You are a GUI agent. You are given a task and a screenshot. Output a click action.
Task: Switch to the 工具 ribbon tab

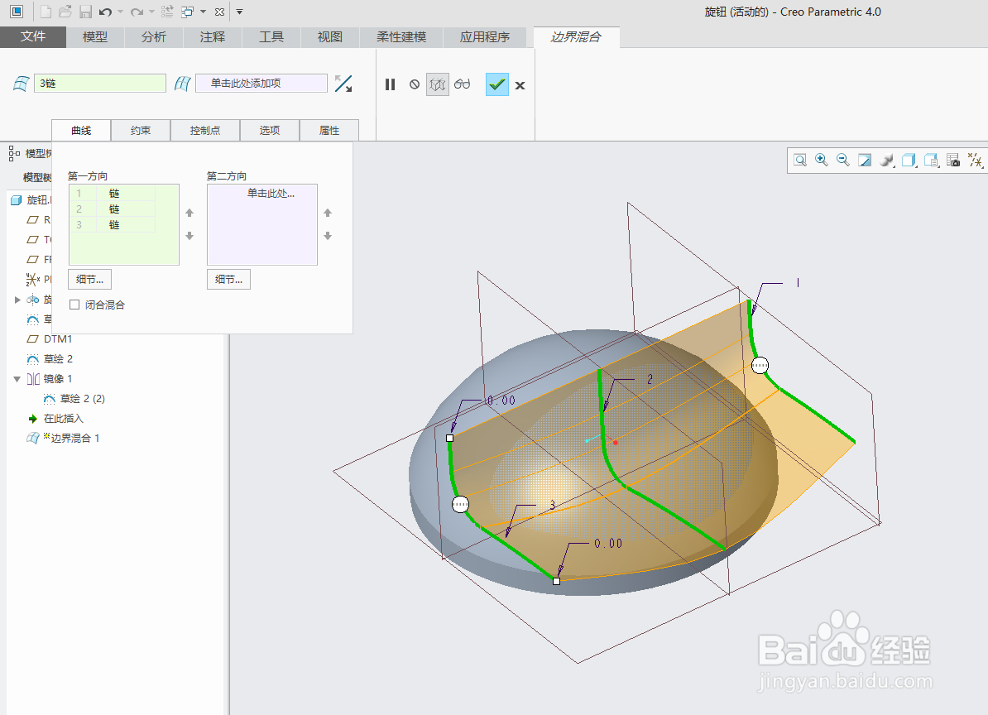point(271,36)
